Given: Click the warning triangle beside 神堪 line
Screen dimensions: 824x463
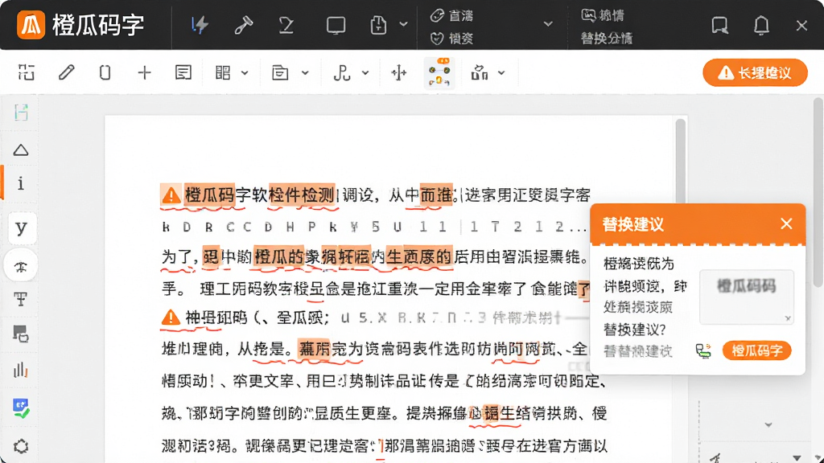Looking at the screenshot, I should click(171, 317).
